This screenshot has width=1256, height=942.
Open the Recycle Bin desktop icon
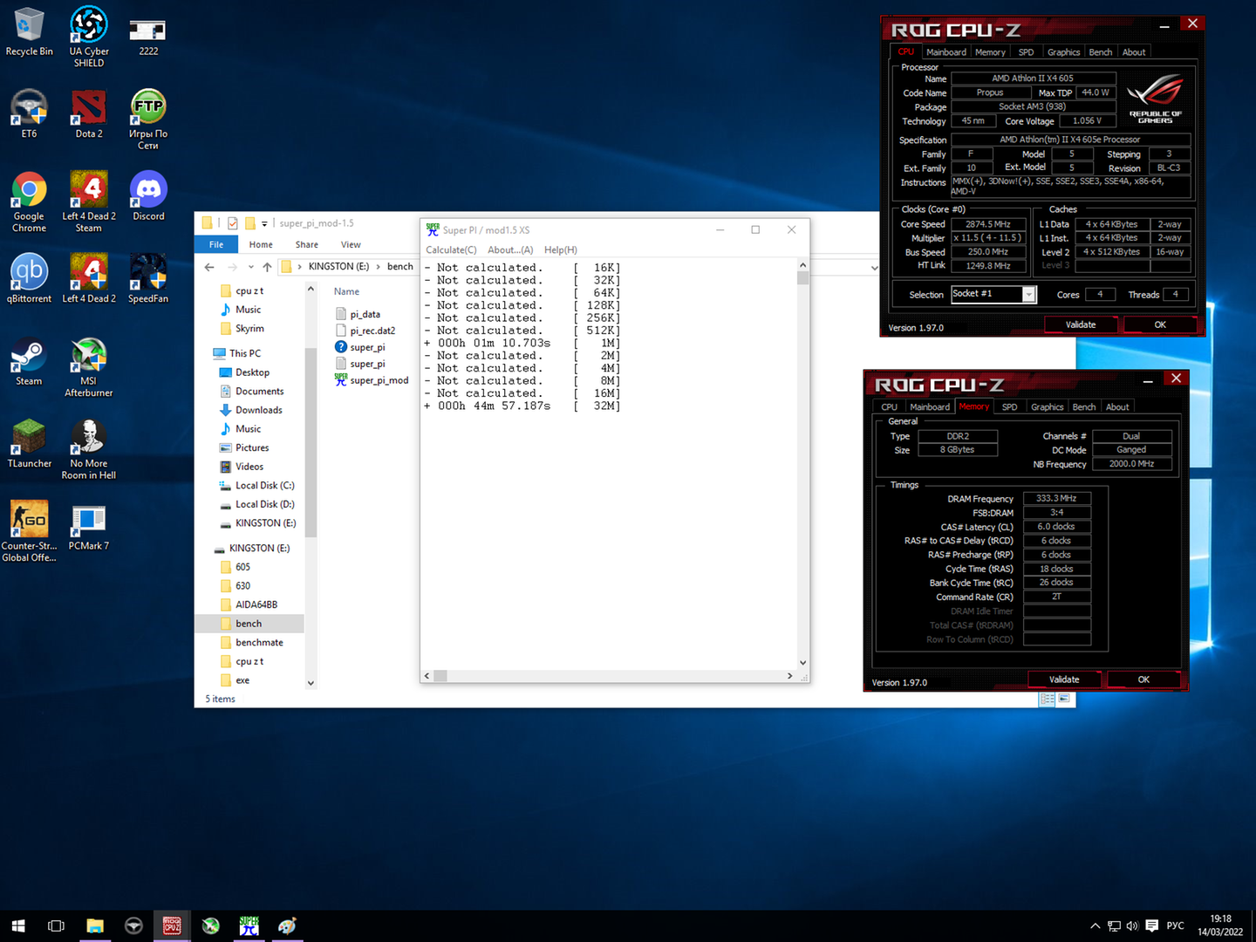[x=29, y=32]
